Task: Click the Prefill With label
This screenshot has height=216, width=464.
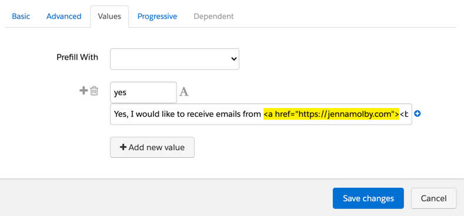Action: [x=77, y=57]
